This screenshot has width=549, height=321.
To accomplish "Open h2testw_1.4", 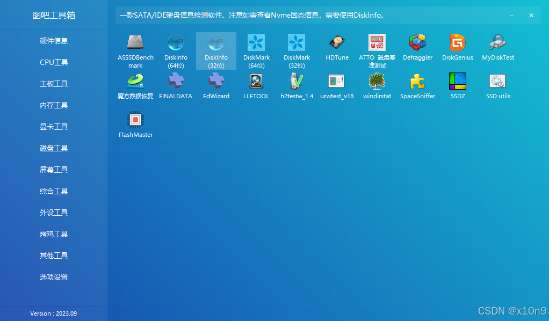I will click(297, 86).
